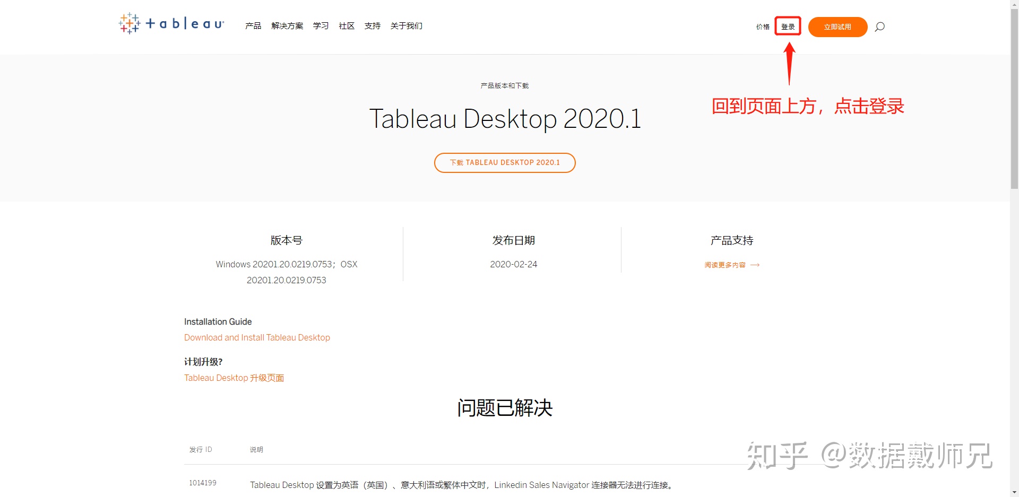The height and width of the screenshot is (497, 1019).
Task: Click the 产品支持 heading
Action: click(x=732, y=240)
